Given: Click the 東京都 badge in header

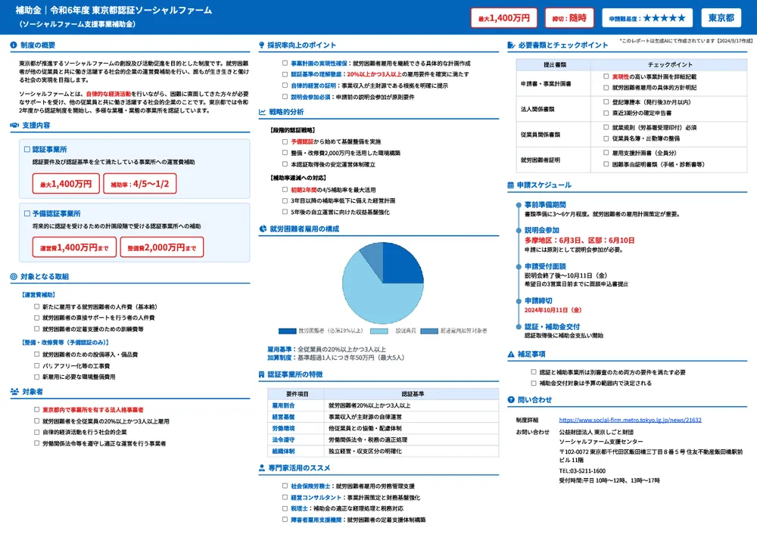Looking at the screenshot, I should point(720,17).
